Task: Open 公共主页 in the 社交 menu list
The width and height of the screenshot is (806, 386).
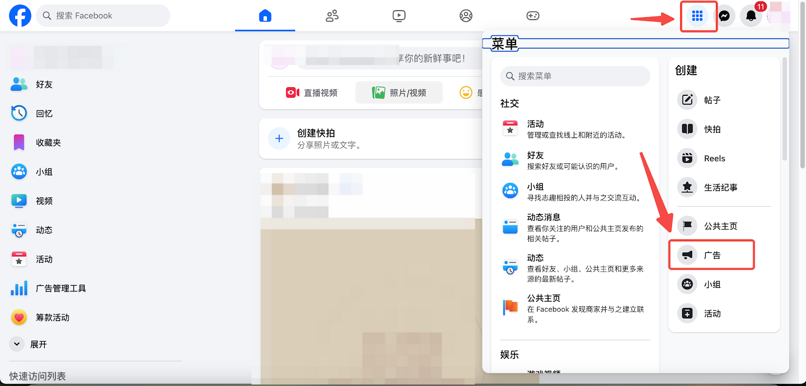Action: [x=575, y=308]
